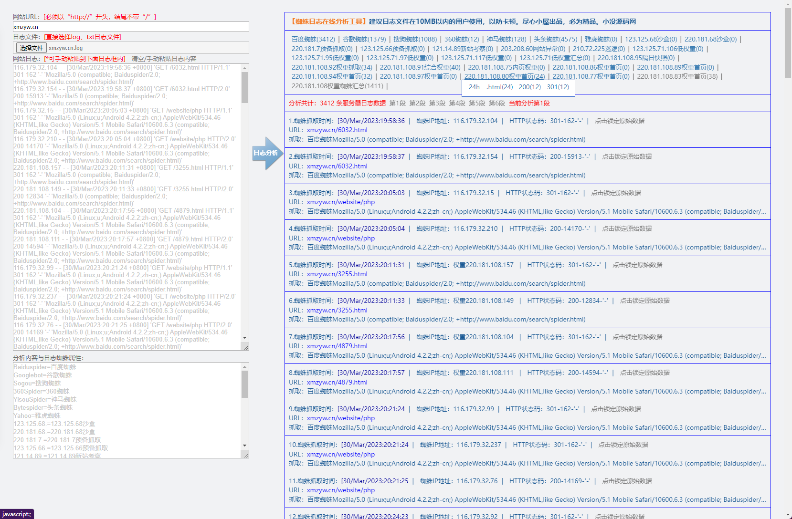
Task: Click 301(12) option in popup
Action: (558, 87)
